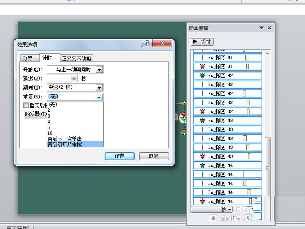Viewport: 305px width, 229px height.
Task: Click the 延迟 spinner arrows
Action: [74, 79]
